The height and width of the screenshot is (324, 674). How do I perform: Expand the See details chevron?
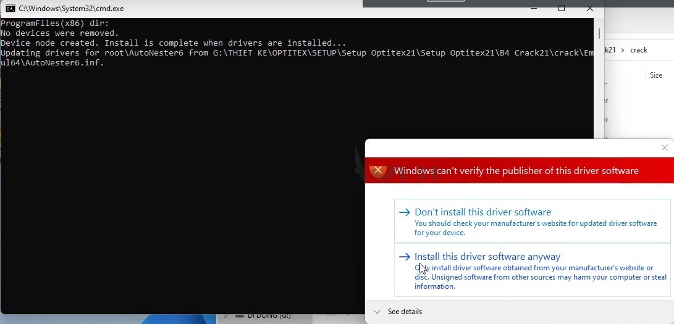click(377, 312)
